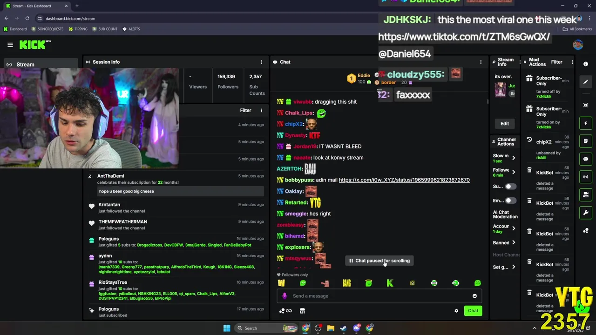Open TIPPING bookmark

[78, 29]
